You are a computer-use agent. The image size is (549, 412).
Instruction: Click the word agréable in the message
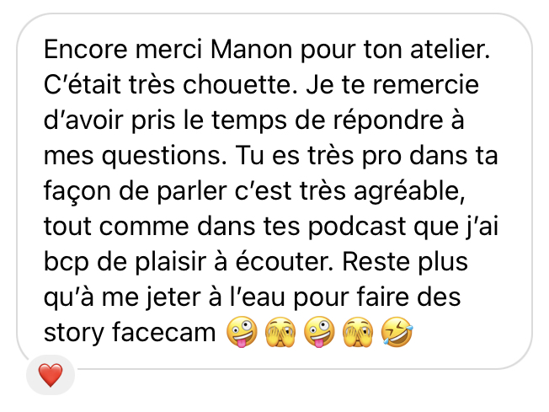click(409, 191)
